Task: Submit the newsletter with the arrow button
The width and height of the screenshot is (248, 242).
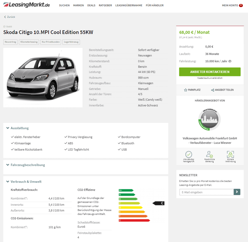Action: (x=237, y=192)
